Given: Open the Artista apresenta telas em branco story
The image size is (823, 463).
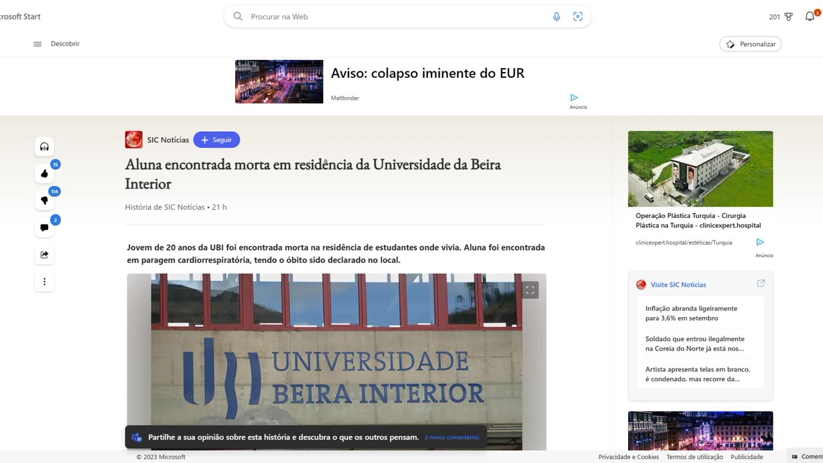Looking at the screenshot, I should [698, 374].
